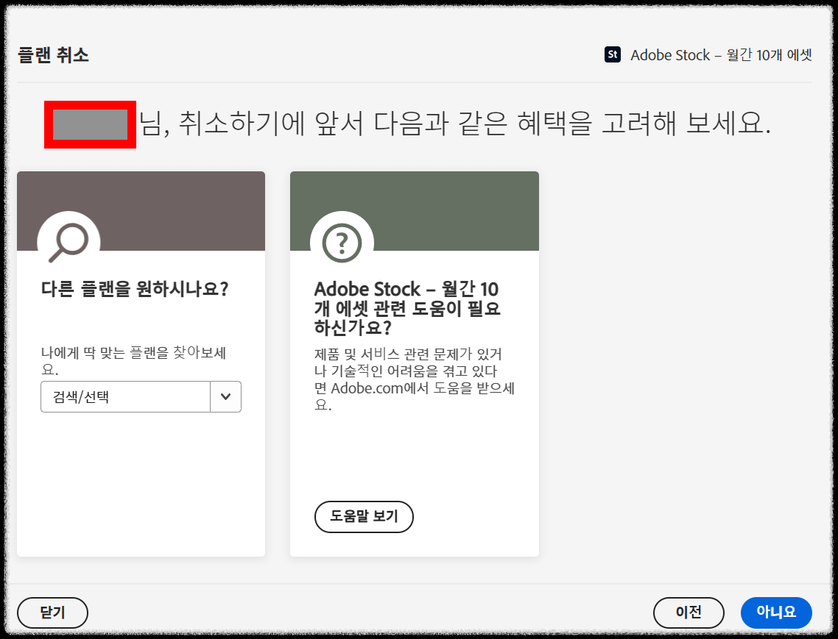Click the Adobe Stock 도움이 필요하신가요 card heading
The height and width of the screenshot is (639, 838).
407,309
